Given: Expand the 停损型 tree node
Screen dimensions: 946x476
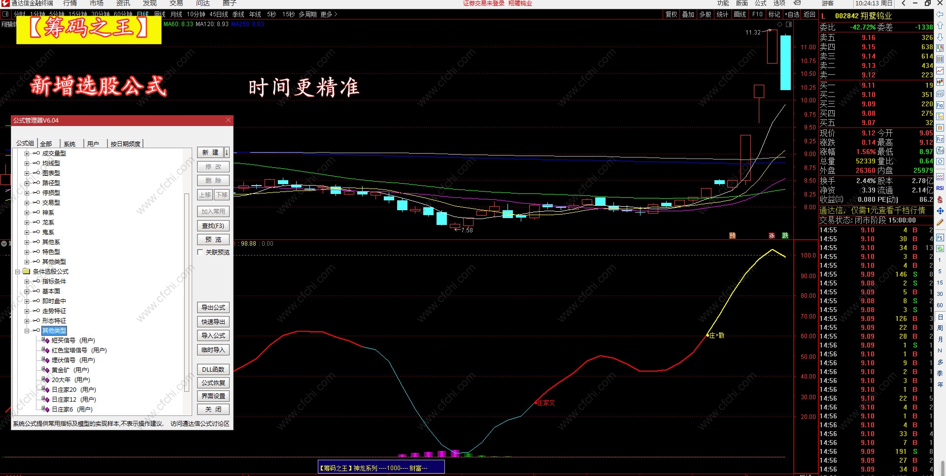Looking at the screenshot, I should click(x=27, y=193).
